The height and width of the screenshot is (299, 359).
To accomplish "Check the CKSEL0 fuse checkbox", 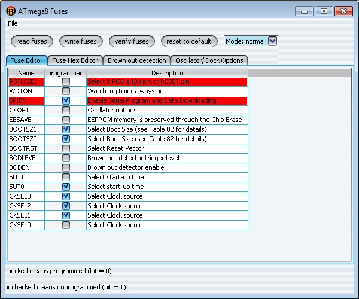I will pos(66,225).
